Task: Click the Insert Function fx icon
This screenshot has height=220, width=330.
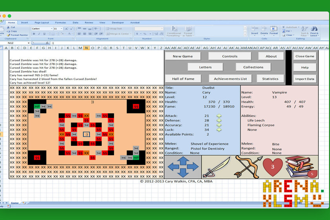Action: 48,43
